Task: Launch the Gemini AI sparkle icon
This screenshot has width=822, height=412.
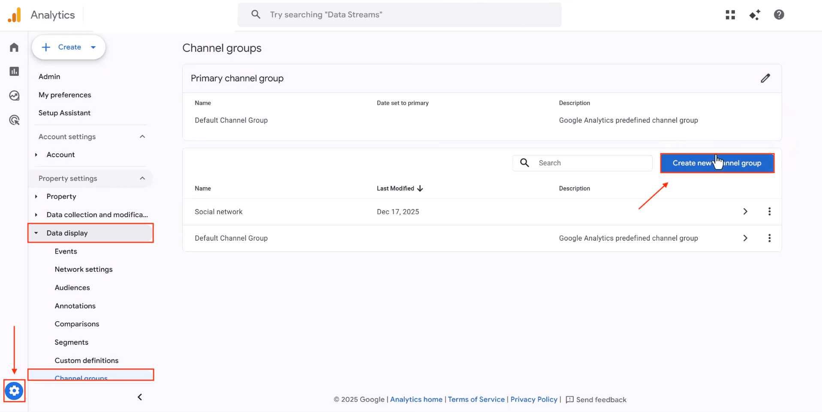Action: pos(755,15)
